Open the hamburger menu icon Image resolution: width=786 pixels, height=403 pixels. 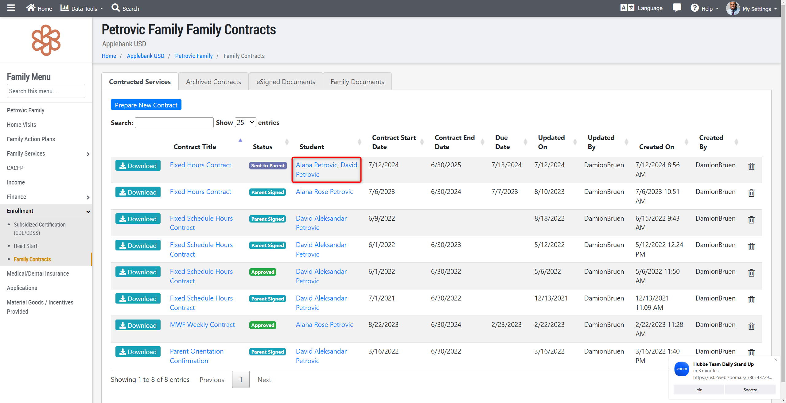click(x=11, y=8)
